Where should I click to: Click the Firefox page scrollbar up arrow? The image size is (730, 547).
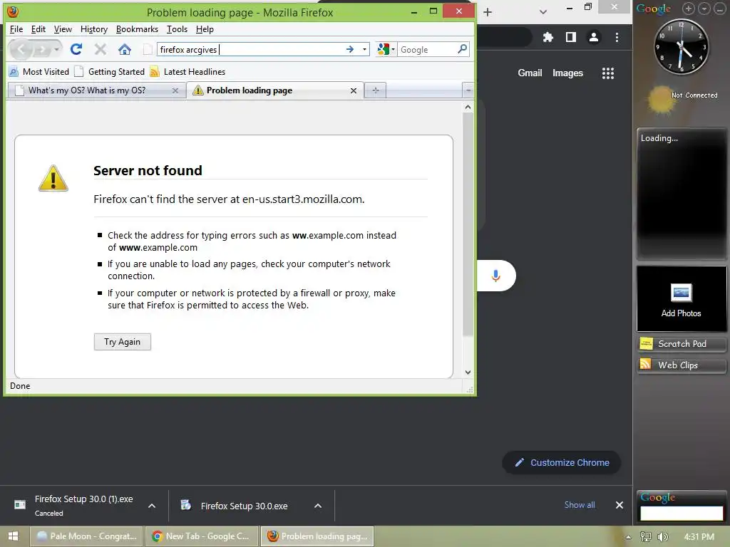468,107
